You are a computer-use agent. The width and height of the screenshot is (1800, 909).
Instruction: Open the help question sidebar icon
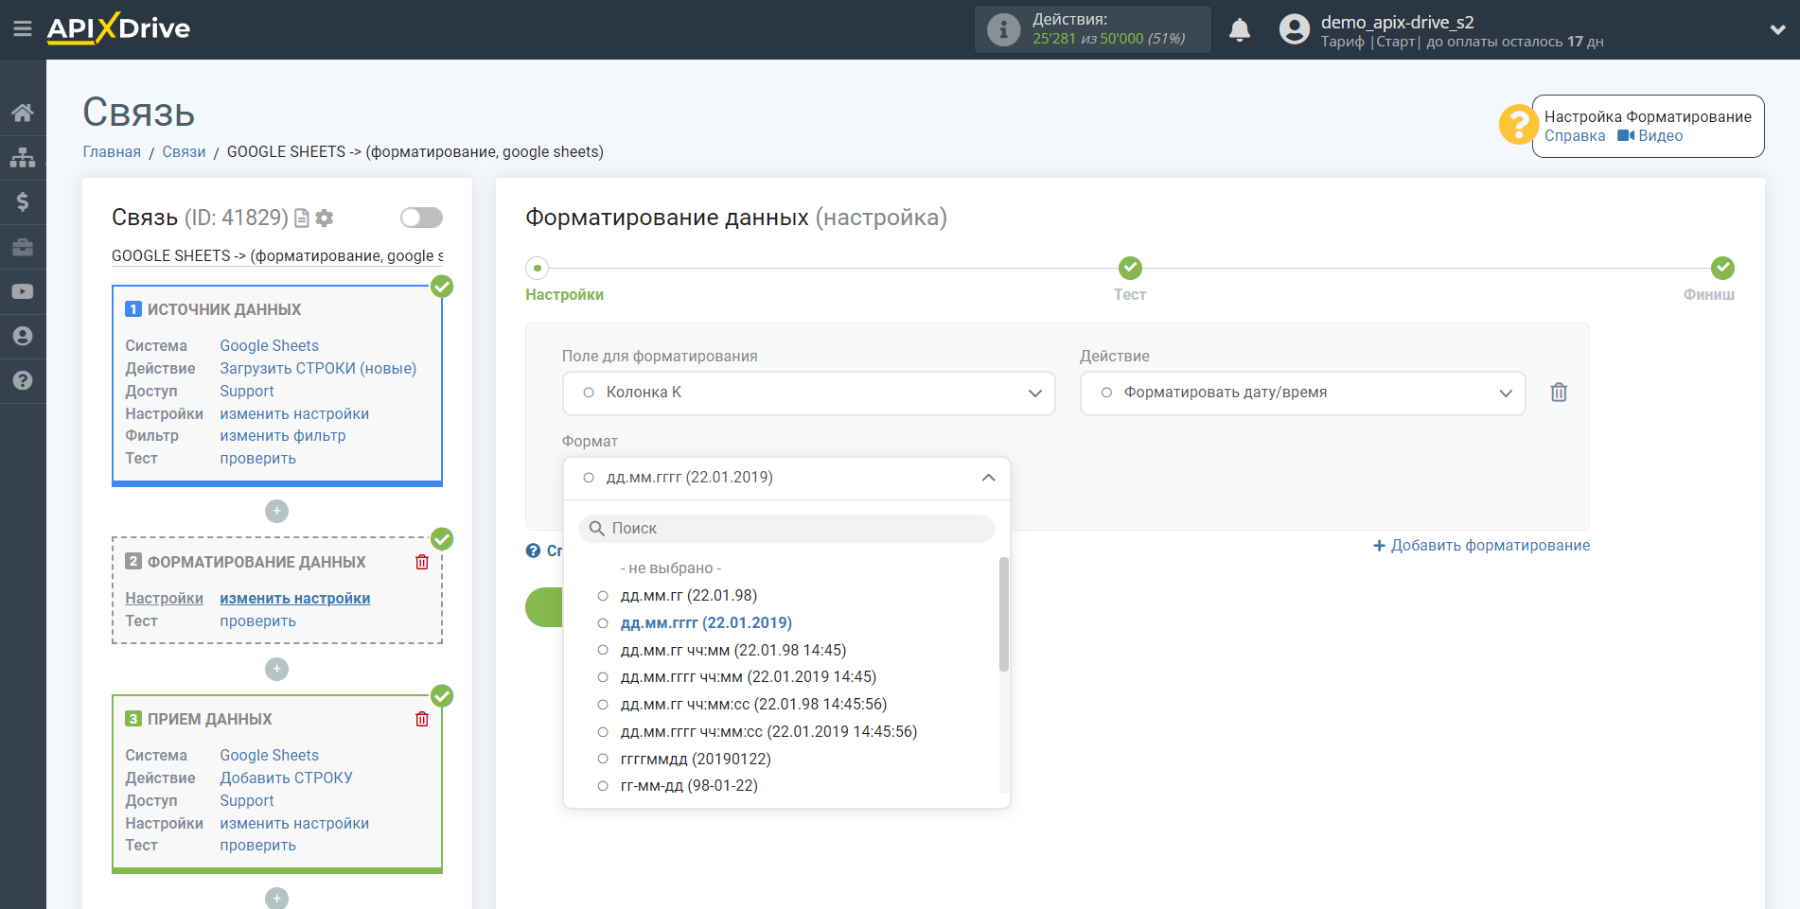click(x=23, y=380)
